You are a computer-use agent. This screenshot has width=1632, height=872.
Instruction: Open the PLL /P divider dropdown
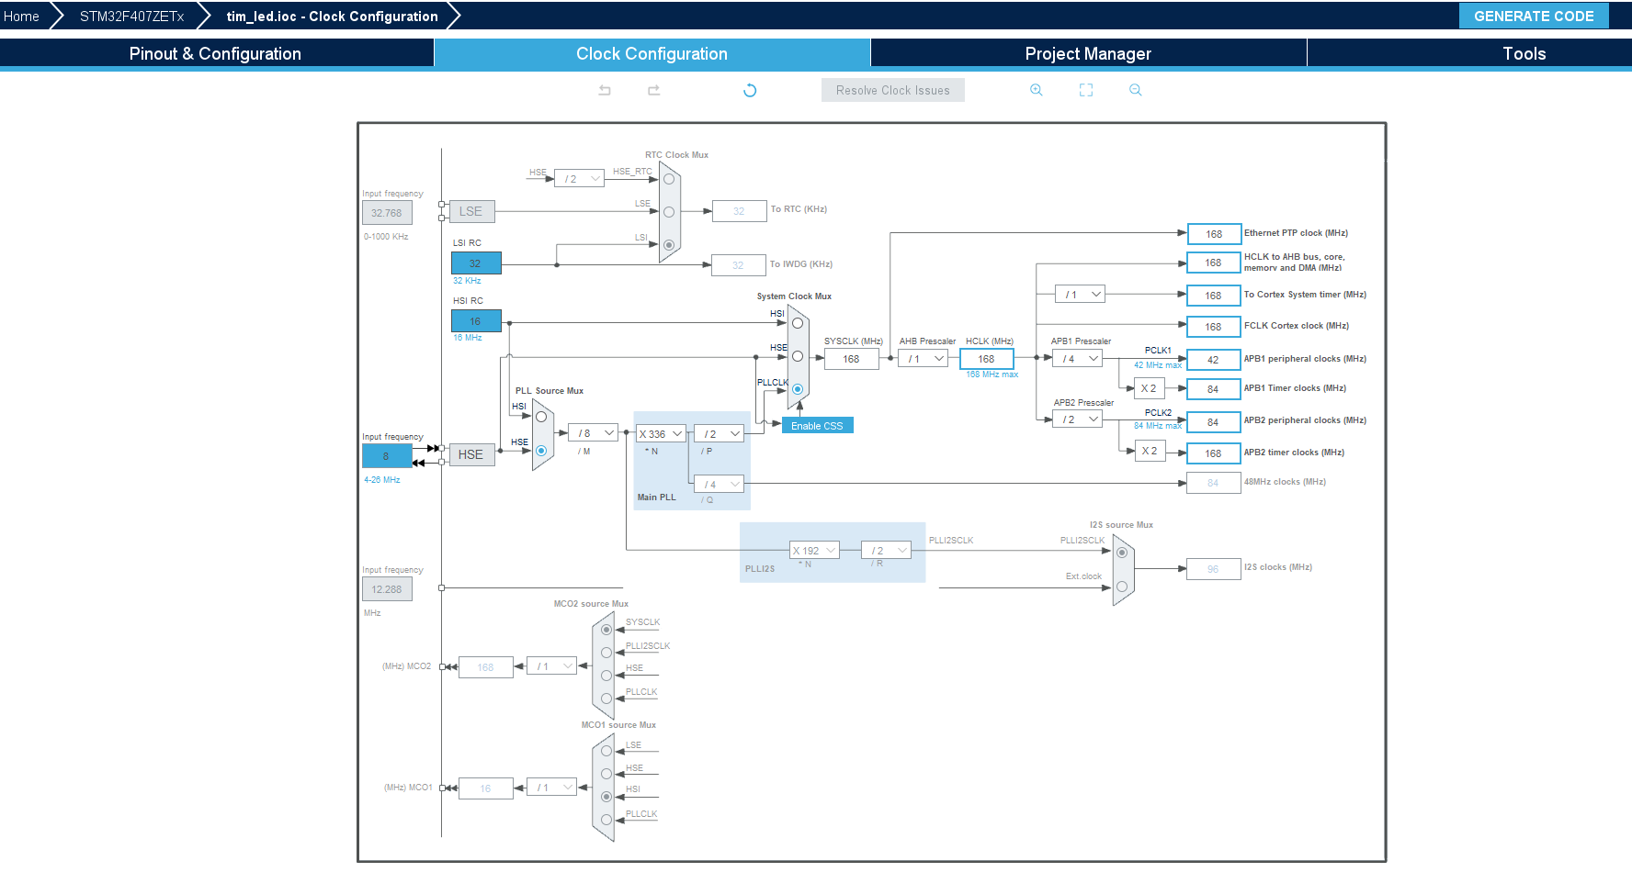tap(719, 433)
